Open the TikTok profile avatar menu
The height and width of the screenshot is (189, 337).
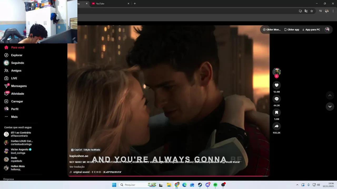coord(327,30)
